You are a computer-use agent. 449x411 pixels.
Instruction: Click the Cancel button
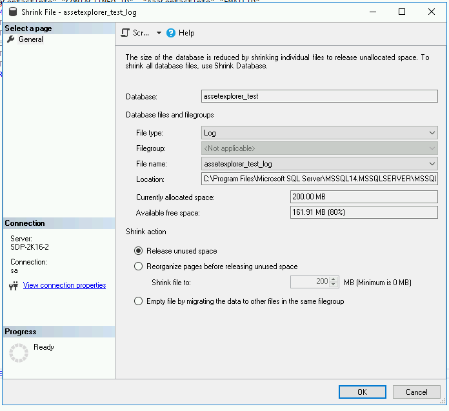(x=417, y=392)
